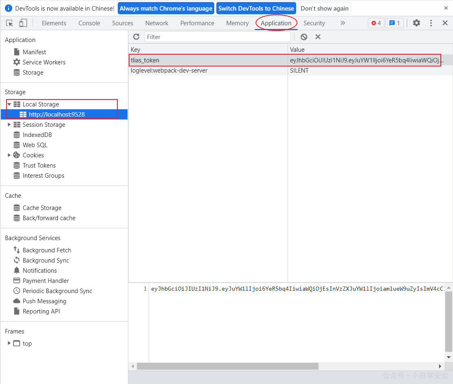Switch to the Elements tab
This screenshot has width=453, height=384.
pos(54,23)
